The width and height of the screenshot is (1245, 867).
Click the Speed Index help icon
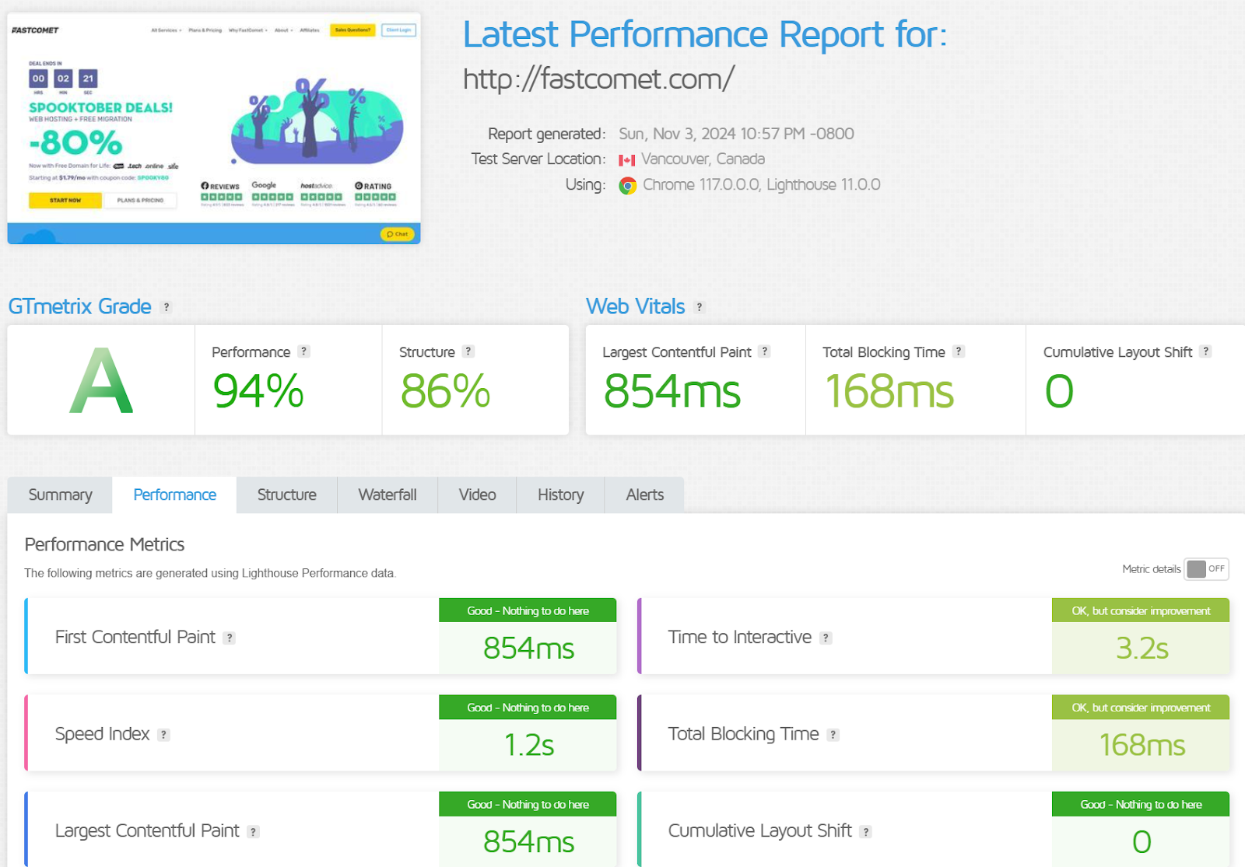163,734
